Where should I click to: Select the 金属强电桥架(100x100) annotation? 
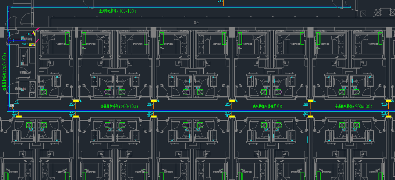tap(118, 11)
